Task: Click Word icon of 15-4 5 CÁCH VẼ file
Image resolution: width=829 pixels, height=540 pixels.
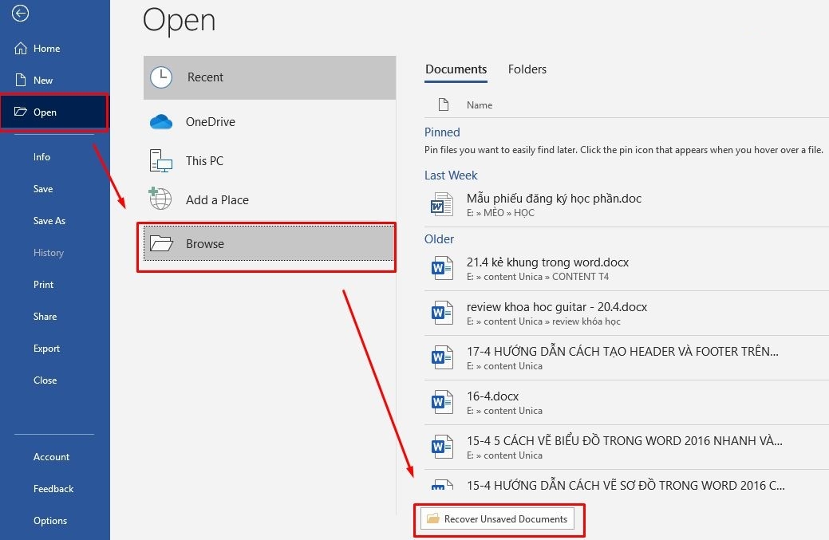Action: tap(442, 447)
